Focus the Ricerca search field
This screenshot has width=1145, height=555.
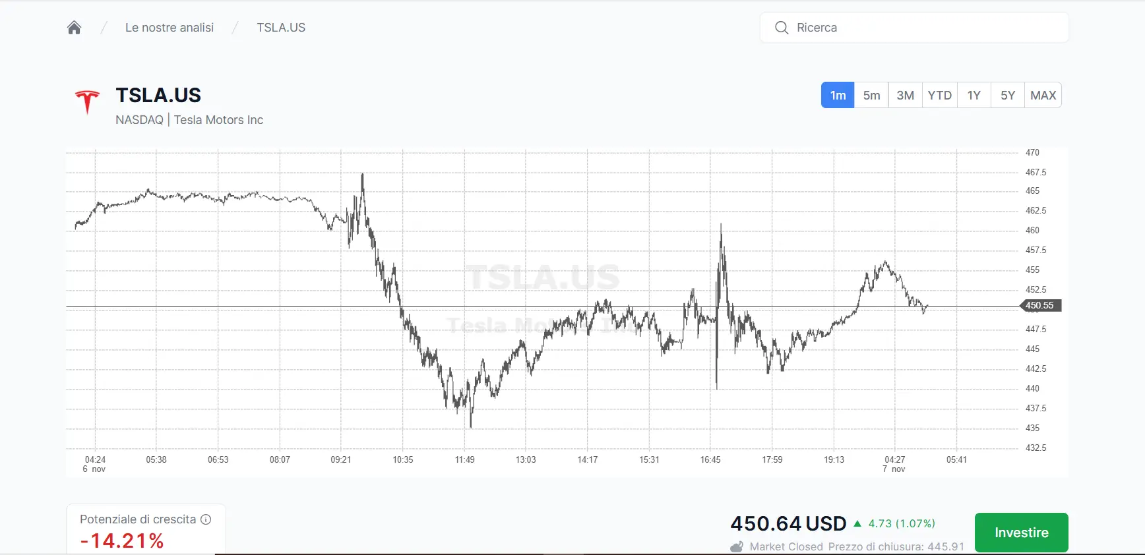923,28
